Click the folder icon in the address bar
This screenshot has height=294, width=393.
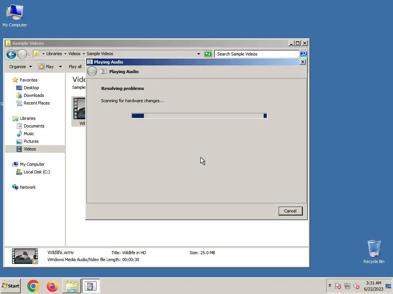tap(36, 54)
